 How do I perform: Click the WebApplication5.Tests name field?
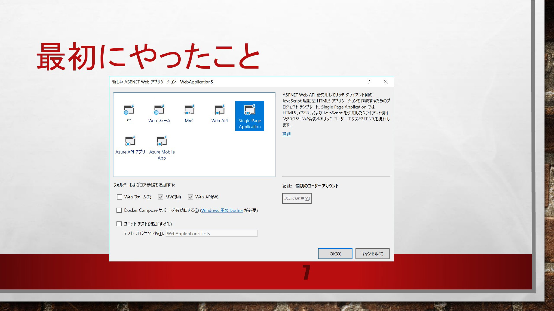pyautogui.click(x=211, y=234)
